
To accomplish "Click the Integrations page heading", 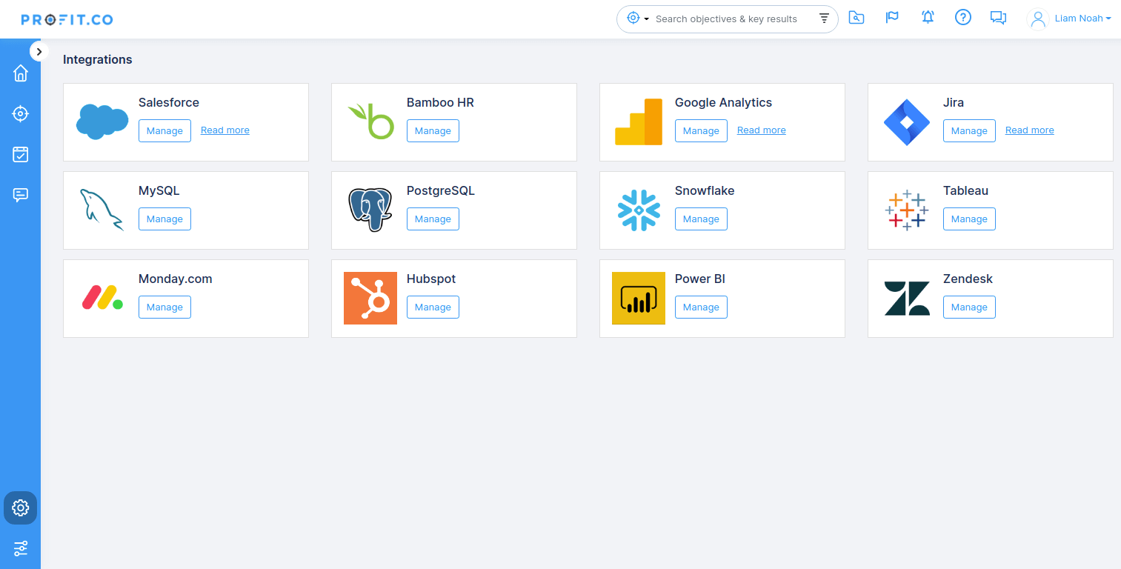I will coord(98,60).
